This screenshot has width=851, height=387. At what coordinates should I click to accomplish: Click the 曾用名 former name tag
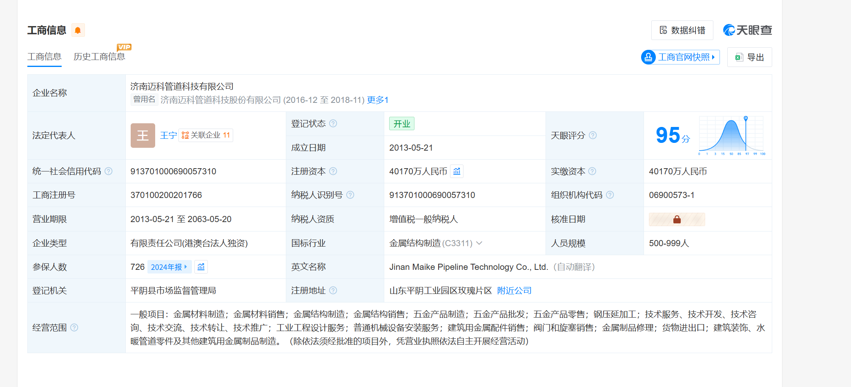tap(145, 100)
